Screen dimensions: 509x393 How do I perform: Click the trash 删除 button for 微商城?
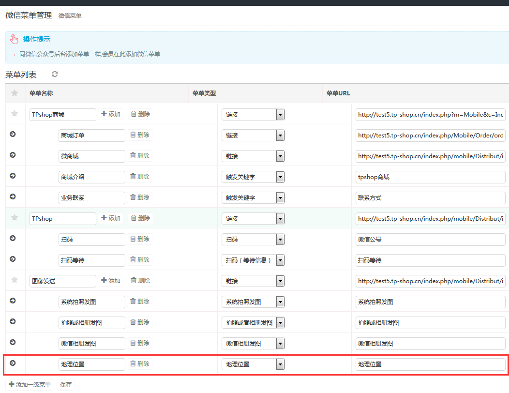point(140,156)
